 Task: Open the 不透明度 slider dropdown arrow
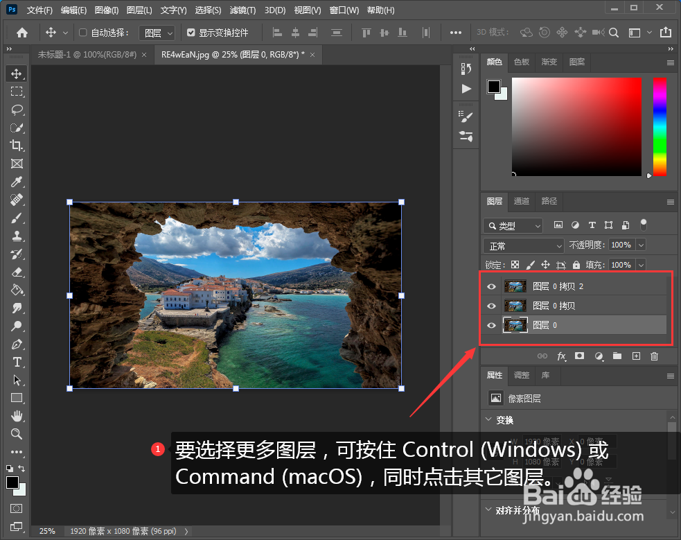pyautogui.click(x=641, y=245)
